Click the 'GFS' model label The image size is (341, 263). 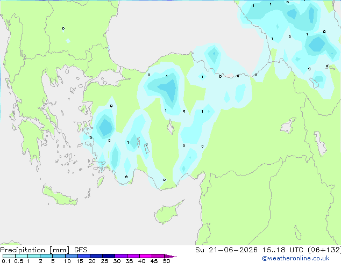click(81, 250)
